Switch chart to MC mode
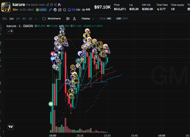Image resolution: width=190 pixels, height=137 pixels. 109,19
